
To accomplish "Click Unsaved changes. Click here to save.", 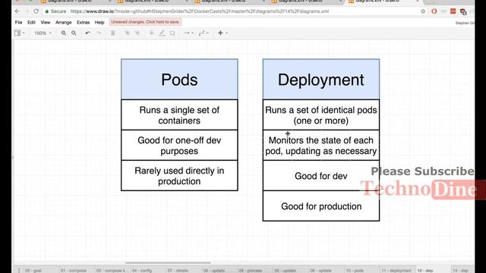I will 145,22.
